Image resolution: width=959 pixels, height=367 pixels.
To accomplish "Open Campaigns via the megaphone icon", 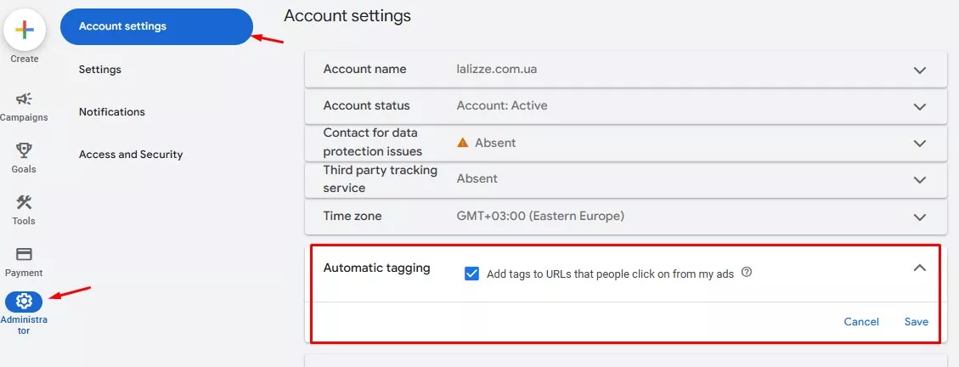I will click(x=24, y=99).
